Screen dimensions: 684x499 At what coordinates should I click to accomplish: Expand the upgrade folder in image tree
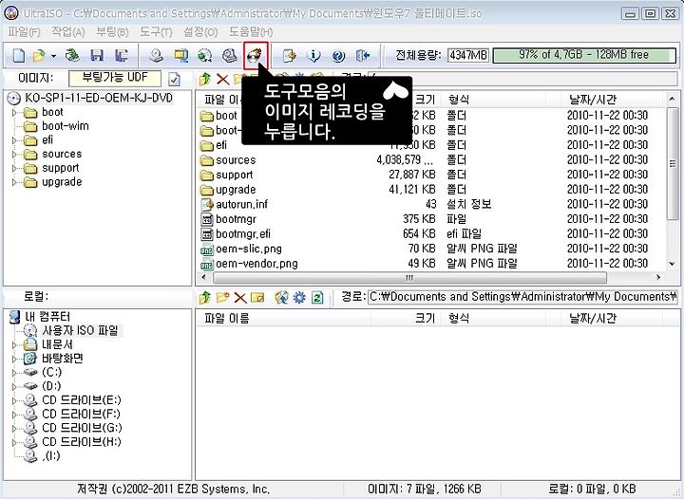click(x=14, y=182)
